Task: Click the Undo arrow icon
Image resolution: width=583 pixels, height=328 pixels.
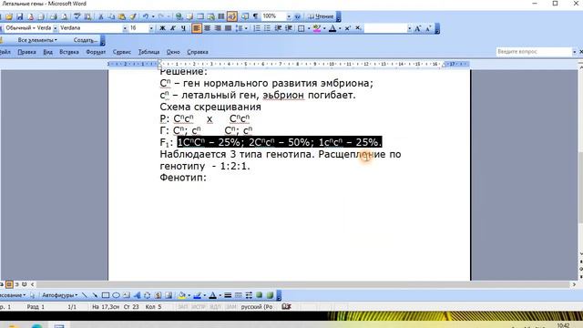Action: pos(146,16)
